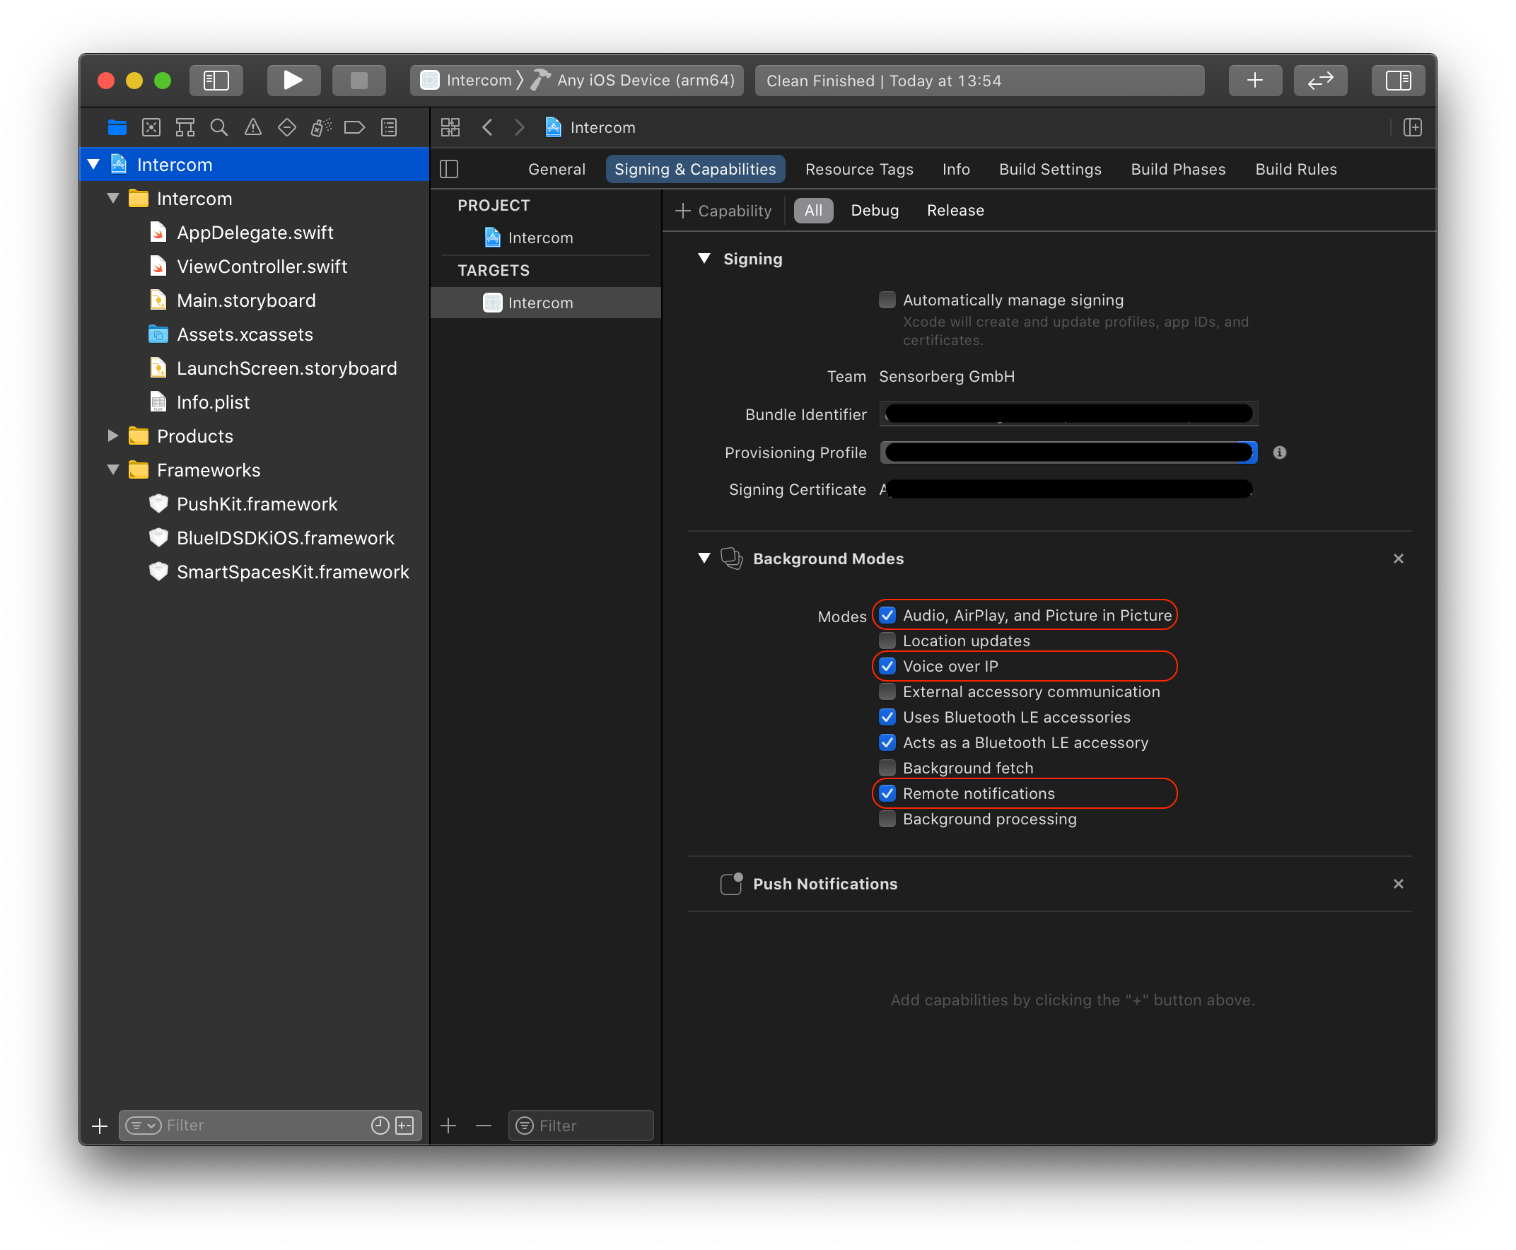This screenshot has height=1250, width=1516.
Task: Expand the Products folder
Action: 113,436
